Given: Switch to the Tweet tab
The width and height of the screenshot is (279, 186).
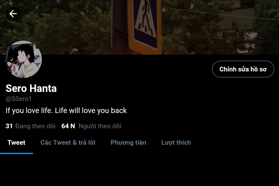Looking at the screenshot, I should pos(16,143).
